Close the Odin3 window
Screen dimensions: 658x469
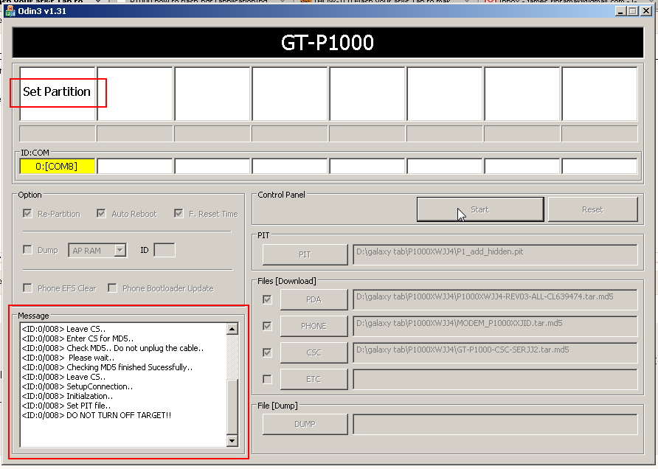pos(646,11)
